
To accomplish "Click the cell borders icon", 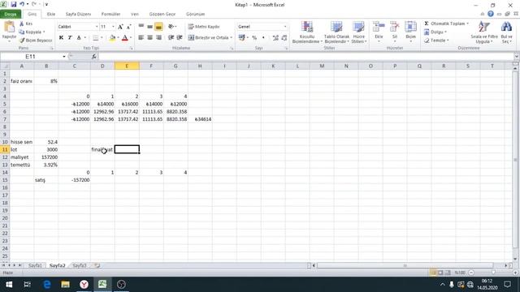I will tap(96, 38).
